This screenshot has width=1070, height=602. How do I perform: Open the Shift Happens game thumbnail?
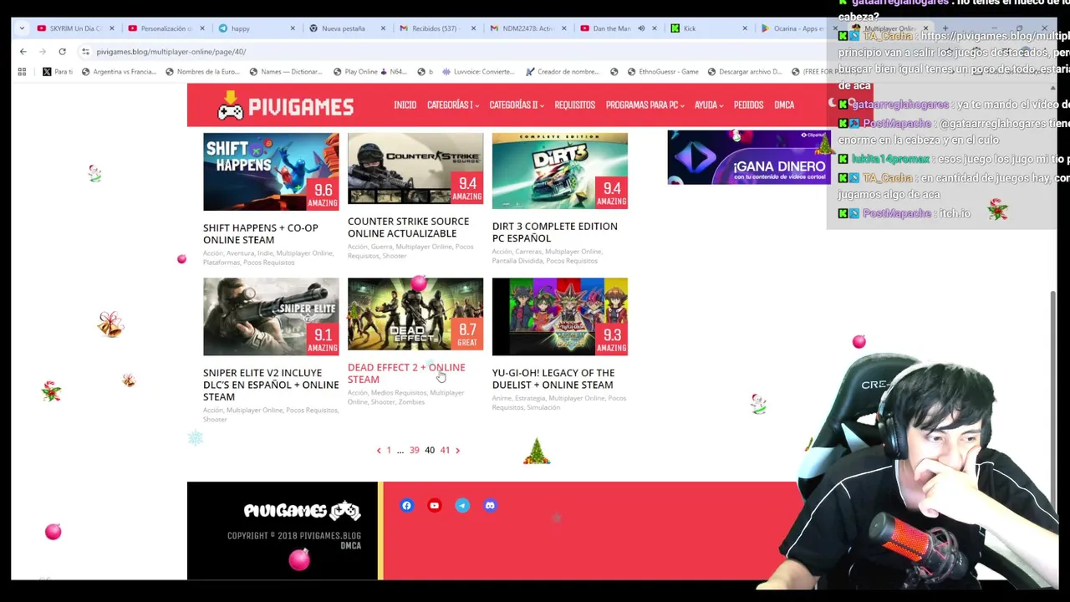point(271,171)
